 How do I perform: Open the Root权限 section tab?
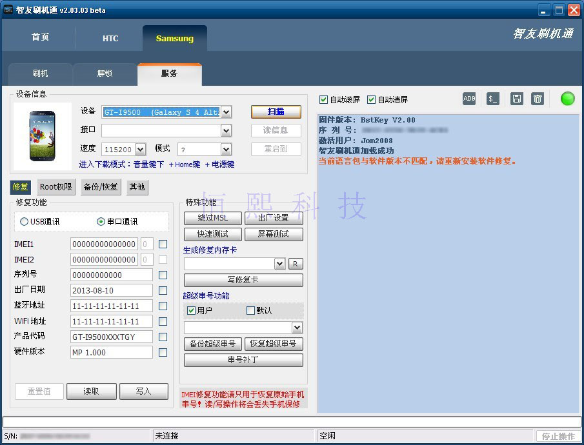coord(56,187)
